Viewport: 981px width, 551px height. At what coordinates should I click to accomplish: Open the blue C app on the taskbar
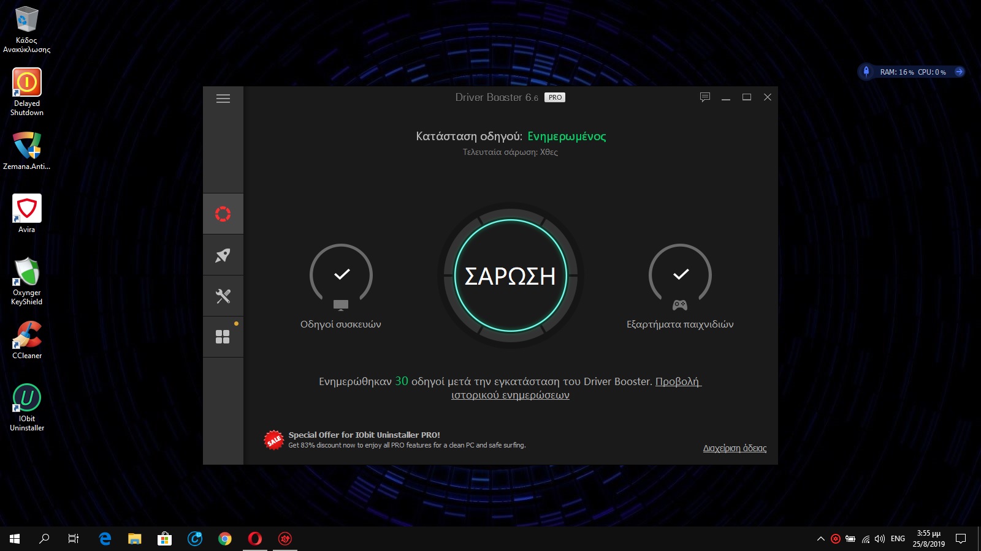(195, 539)
